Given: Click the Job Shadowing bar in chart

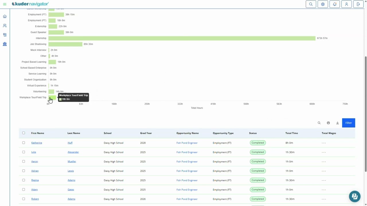Looking at the screenshot, I should 65,44.
